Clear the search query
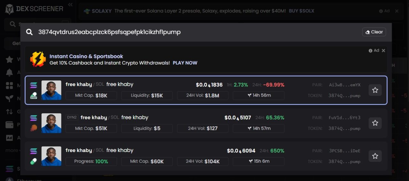The image size is (409, 181). [374, 32]
